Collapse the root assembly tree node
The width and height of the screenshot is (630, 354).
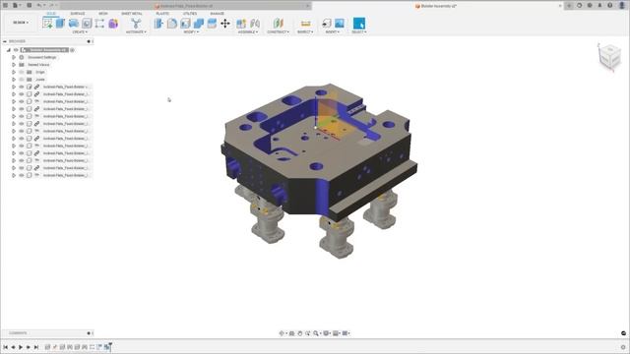tap(9, 50)
